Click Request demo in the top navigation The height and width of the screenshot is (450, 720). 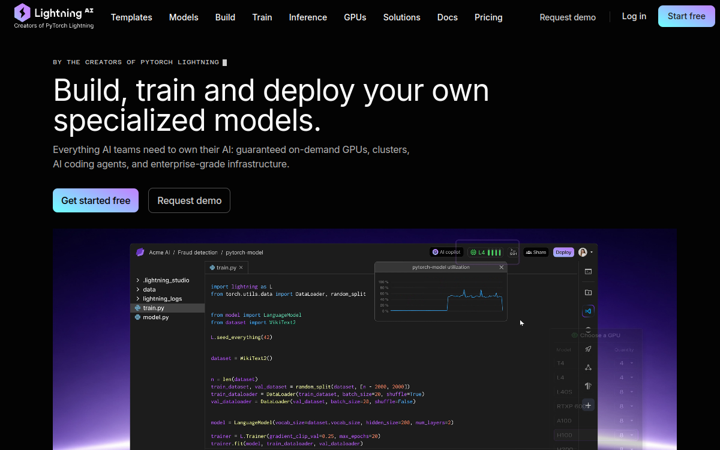pyautogui.click(x=568, y=17)
